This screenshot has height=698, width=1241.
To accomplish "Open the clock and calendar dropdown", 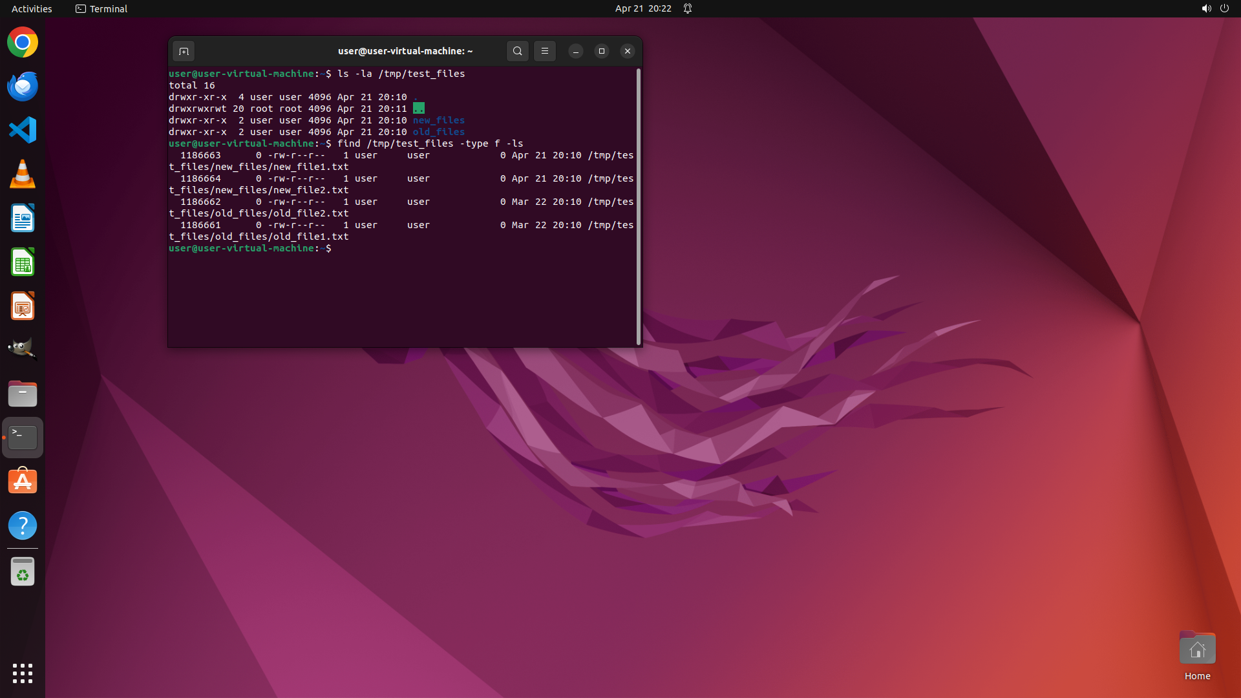I will [642, 8].
